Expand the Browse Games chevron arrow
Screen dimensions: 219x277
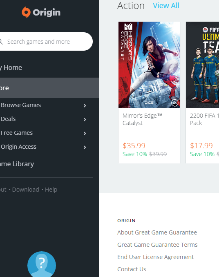tap(85, 106)
